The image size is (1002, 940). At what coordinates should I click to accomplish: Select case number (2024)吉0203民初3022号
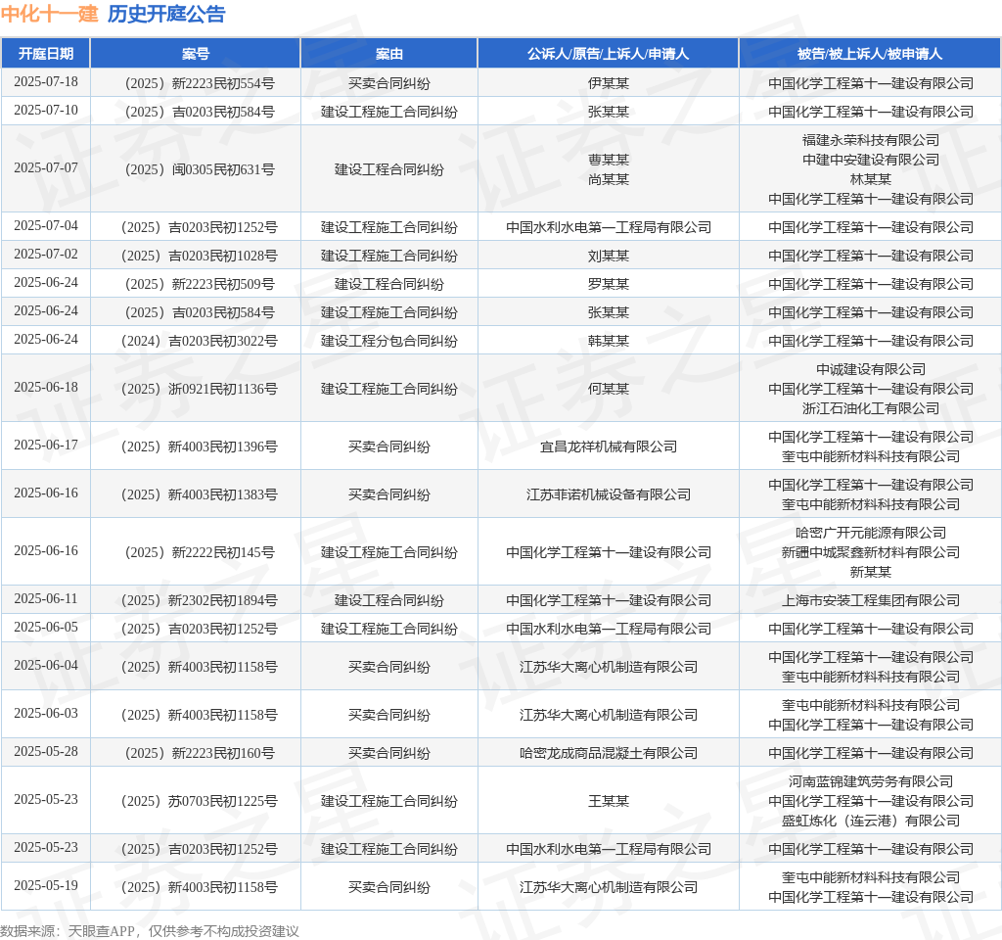[x=200, y=341]
